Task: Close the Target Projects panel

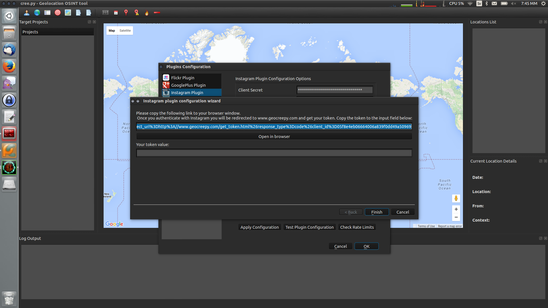Action: click(x=94, y=22)
